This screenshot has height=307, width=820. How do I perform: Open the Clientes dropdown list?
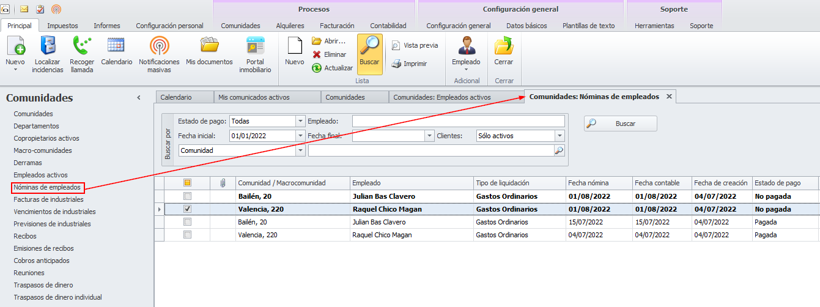(x=560, y=136)
